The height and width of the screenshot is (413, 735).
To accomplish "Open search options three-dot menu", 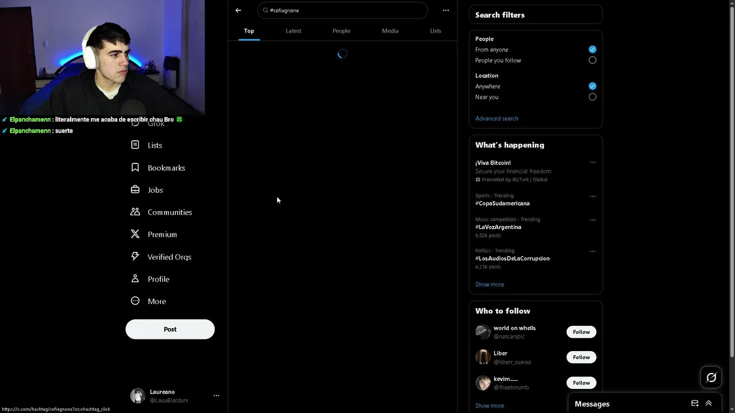I will [x=446, y=10].
